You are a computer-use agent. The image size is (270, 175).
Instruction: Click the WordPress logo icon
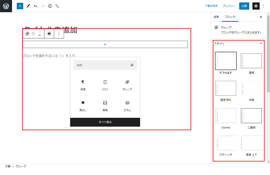6,6
